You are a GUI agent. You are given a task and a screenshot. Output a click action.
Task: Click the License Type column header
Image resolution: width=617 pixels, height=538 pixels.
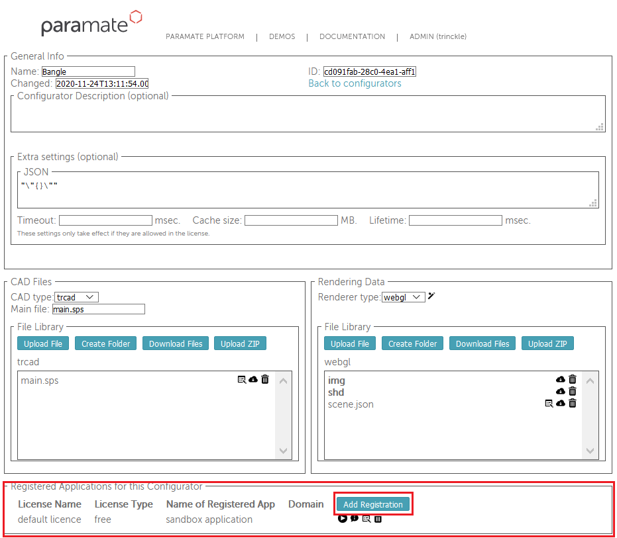[x=123, y=504]
